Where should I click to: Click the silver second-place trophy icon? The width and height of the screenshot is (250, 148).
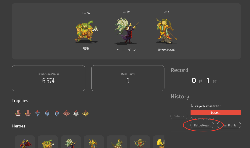coord(76,113)
